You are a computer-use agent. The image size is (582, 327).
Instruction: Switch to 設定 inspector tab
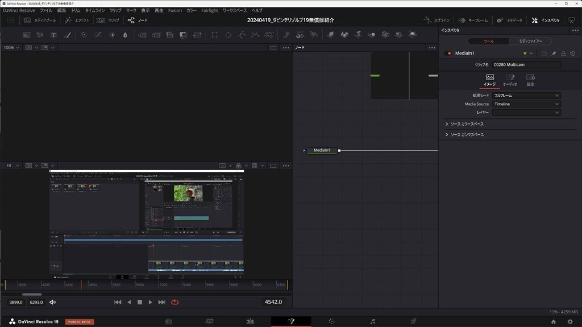tap(530, 80)
